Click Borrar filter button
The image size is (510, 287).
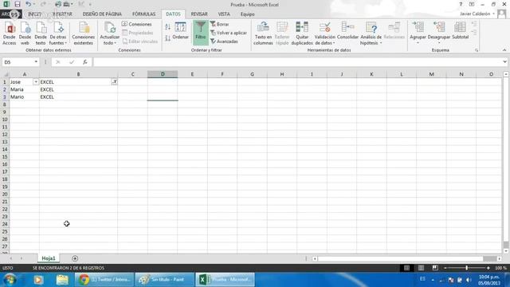(220, 24)
